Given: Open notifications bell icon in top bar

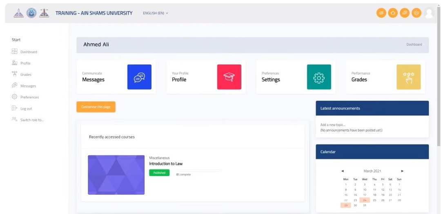Looking at the screenshot, I should tap(393, 13).
